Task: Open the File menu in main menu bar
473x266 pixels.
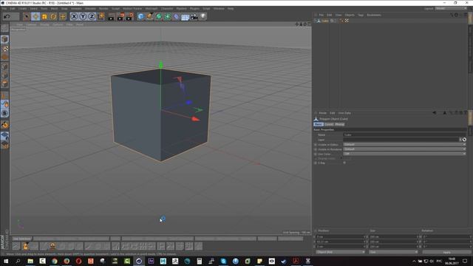Action: coord(4,9)
